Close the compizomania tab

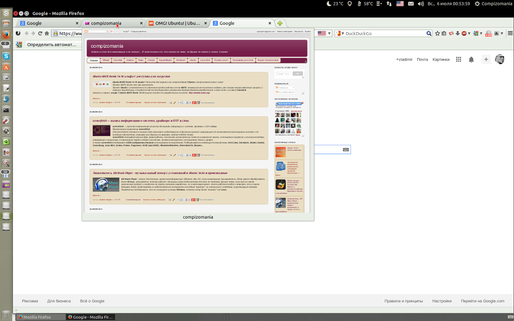[x=141, y=23]
